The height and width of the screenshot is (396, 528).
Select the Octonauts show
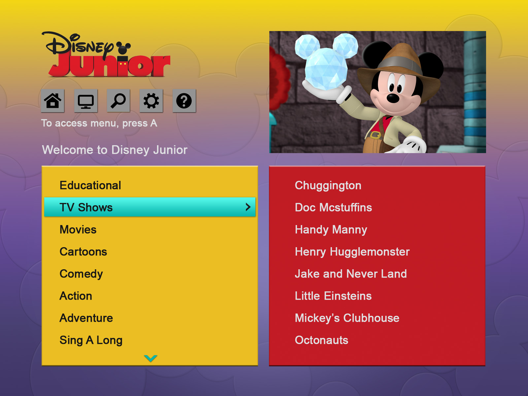321,340
